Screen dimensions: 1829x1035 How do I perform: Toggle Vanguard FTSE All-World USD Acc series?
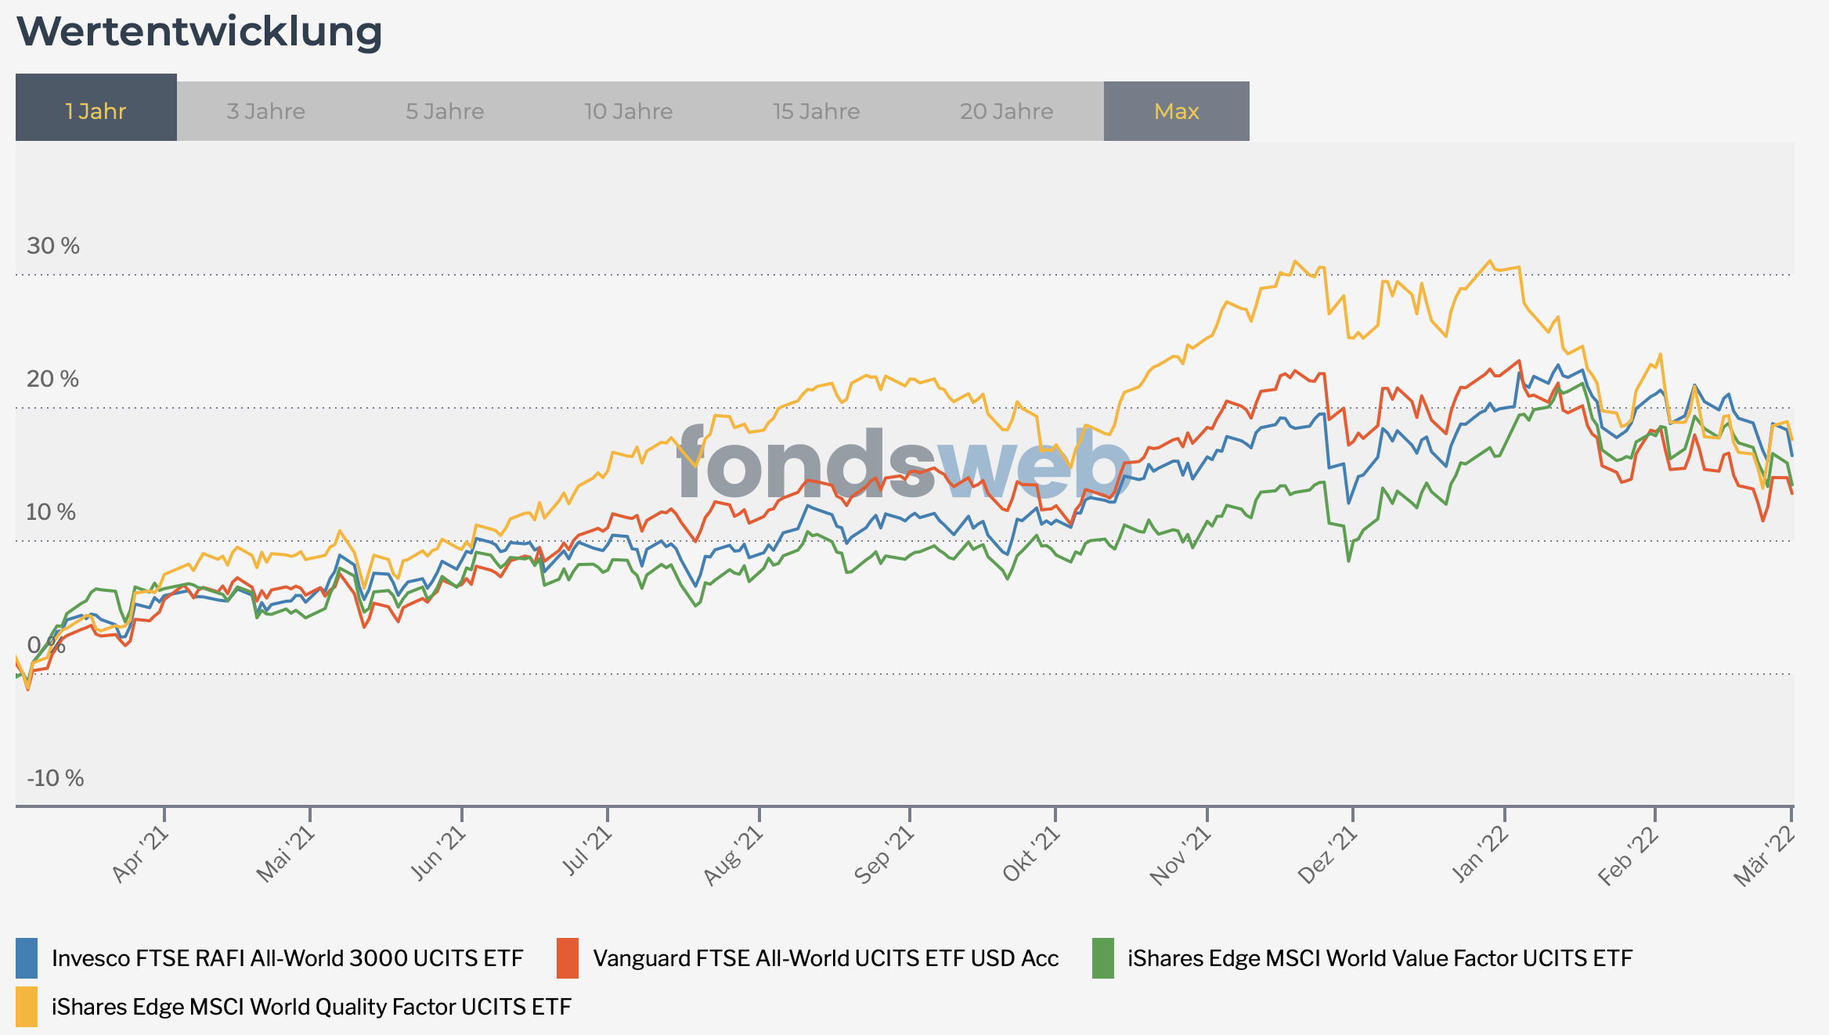pyautogui.click(x=825, y=958)
